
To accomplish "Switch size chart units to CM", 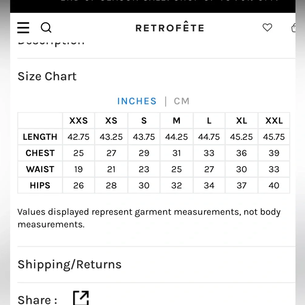I will (182, 101).
